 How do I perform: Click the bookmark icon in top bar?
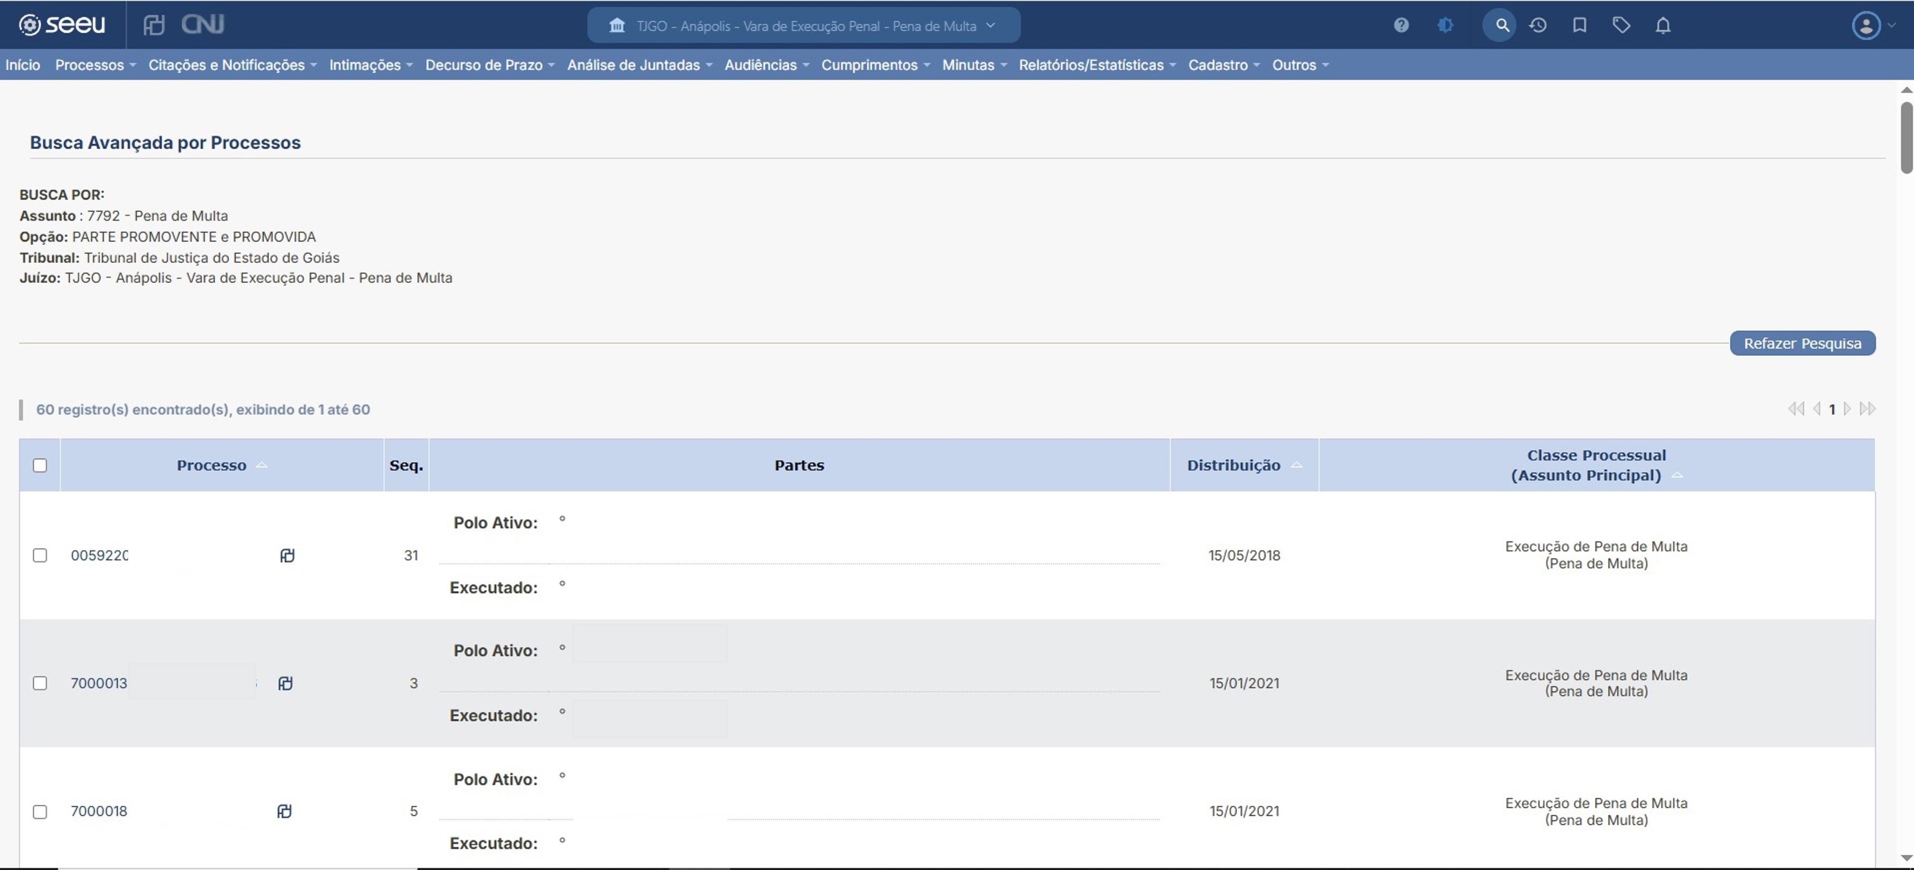click(x=1580, y=25)
